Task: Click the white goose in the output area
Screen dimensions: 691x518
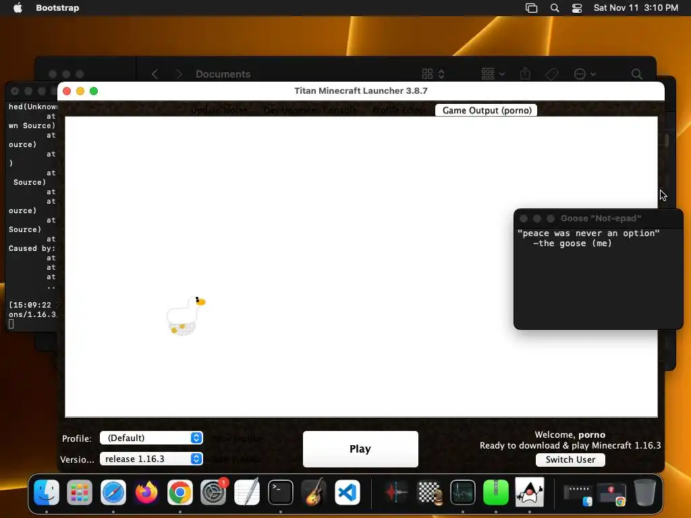Action: click(x=185, y=316)
